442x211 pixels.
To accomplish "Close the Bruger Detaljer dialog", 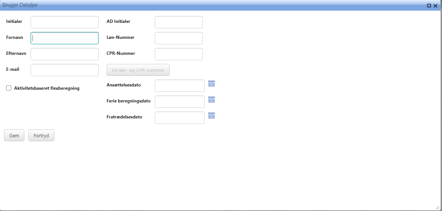I will [435, 5].
